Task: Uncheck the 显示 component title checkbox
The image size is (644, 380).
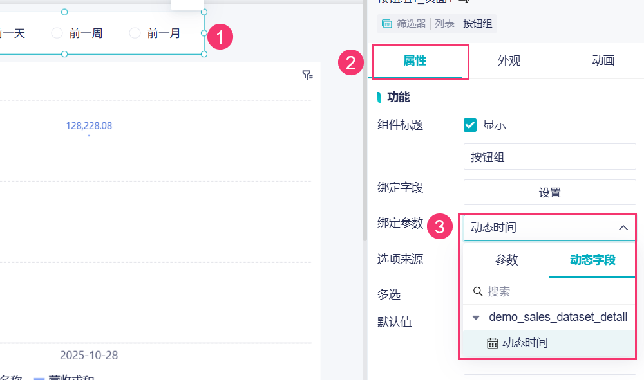Action: (x=470, y=125)
